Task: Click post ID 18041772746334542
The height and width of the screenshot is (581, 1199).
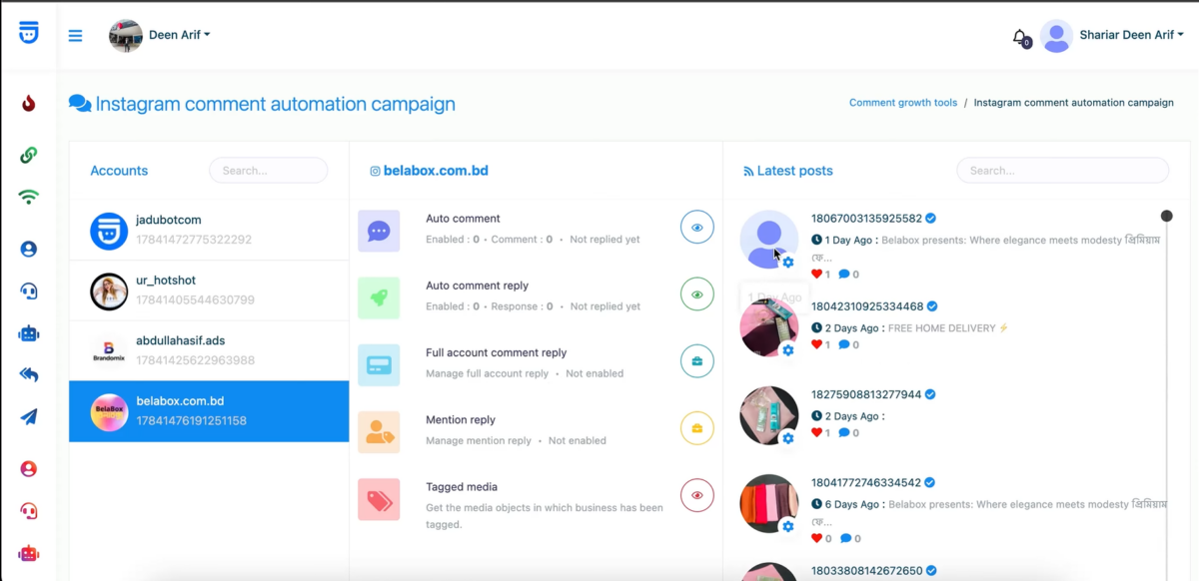Action: coord(866,482)
